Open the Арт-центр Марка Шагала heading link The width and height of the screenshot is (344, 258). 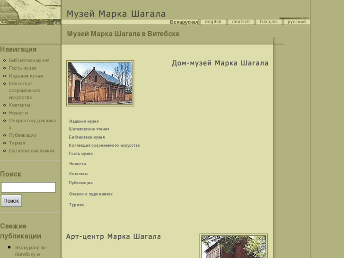click(x=114, y=237)
